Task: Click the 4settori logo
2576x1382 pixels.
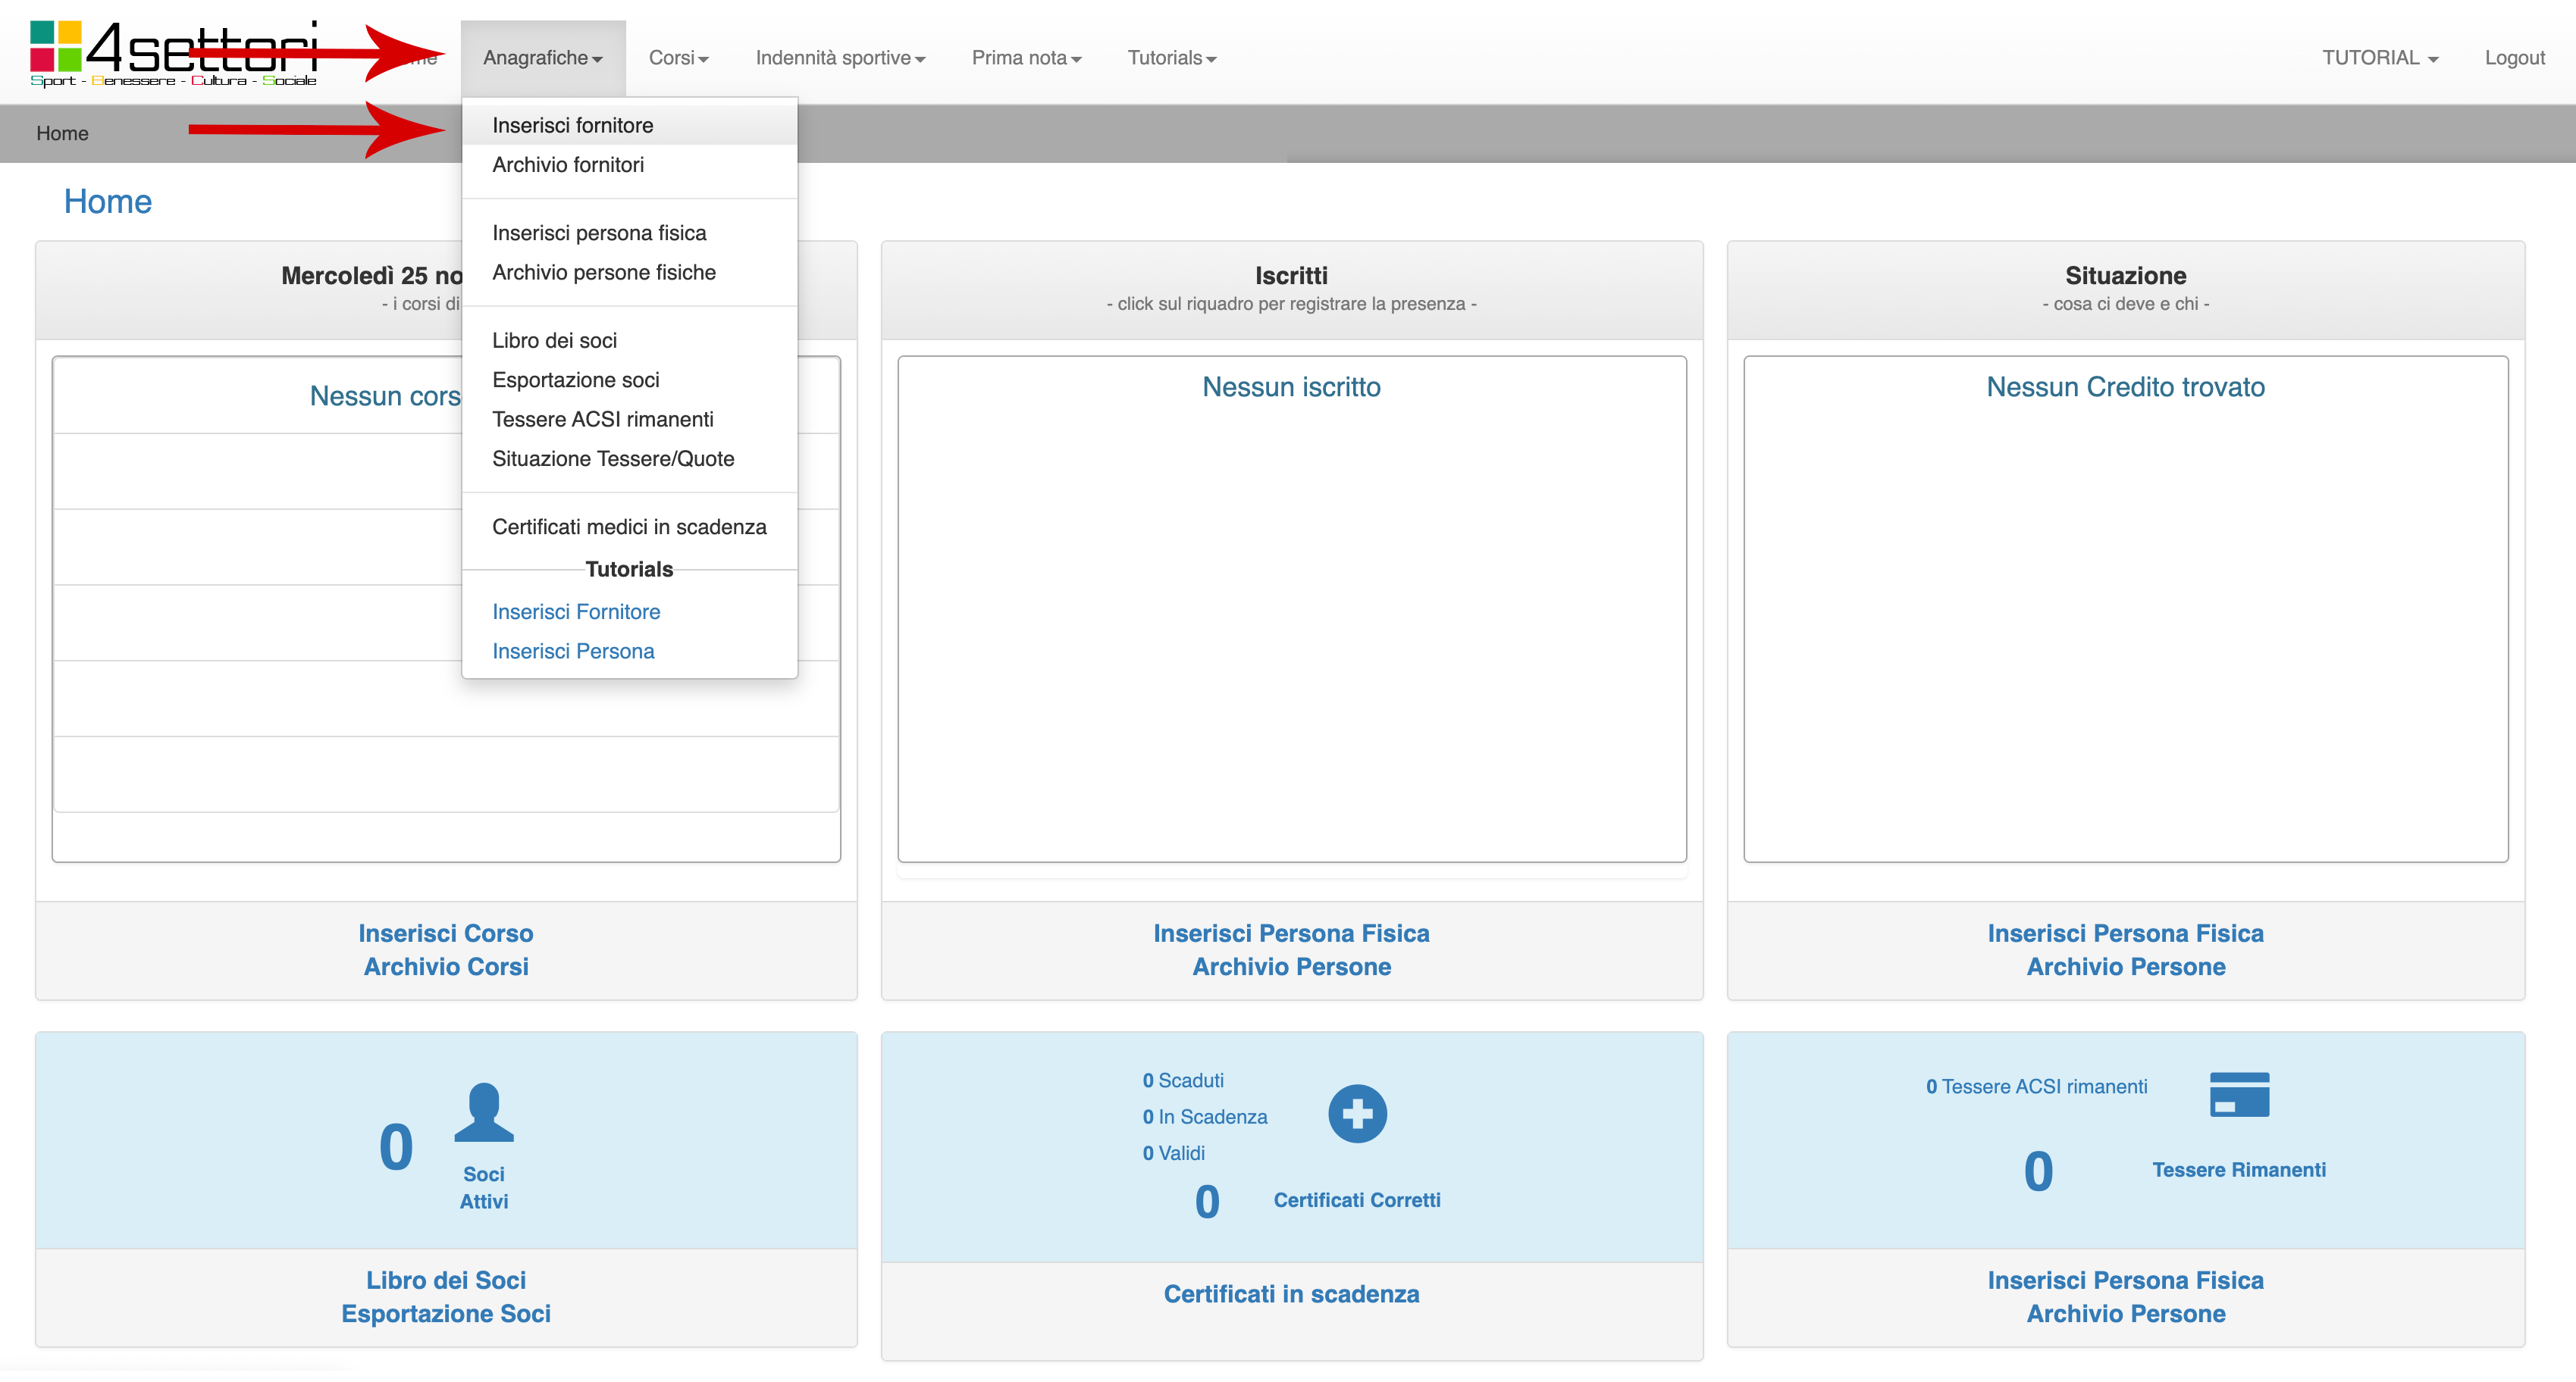Action: pyautogui.click(x=173, y=54)
